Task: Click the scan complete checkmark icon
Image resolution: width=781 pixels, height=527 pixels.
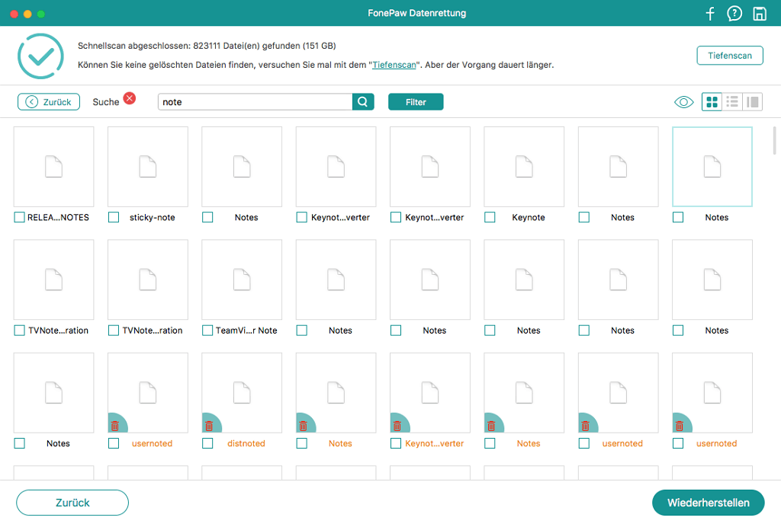Action: 40,56
